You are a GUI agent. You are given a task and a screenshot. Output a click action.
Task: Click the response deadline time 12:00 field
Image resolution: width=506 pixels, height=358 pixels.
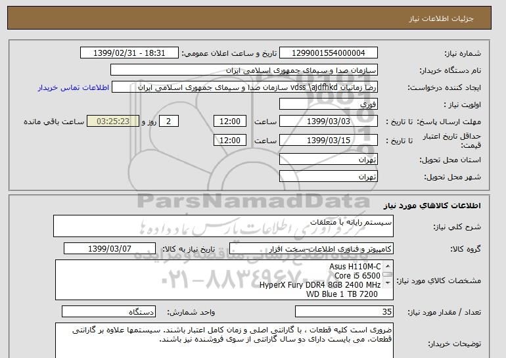tap(230, 122)
